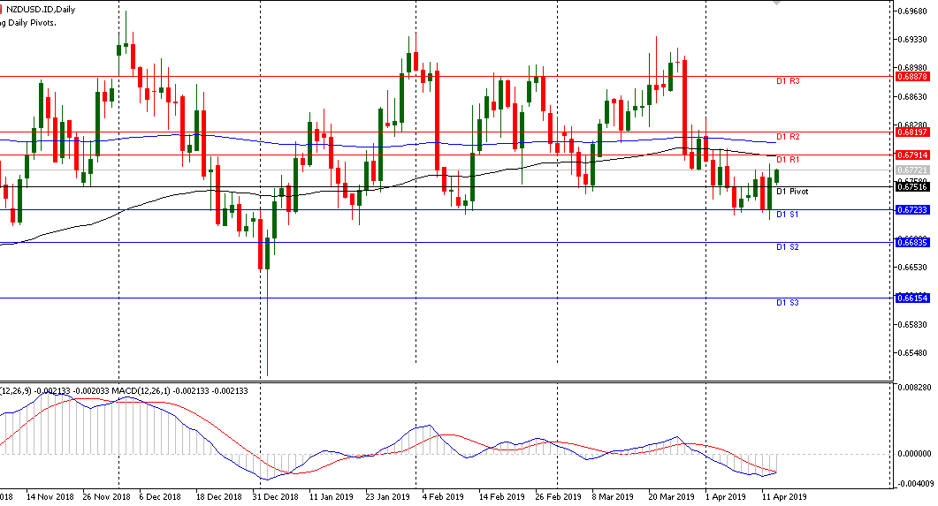Select the D1 S1 support label
Viewport: 938px width, 506px height.
tap(787, 214)
